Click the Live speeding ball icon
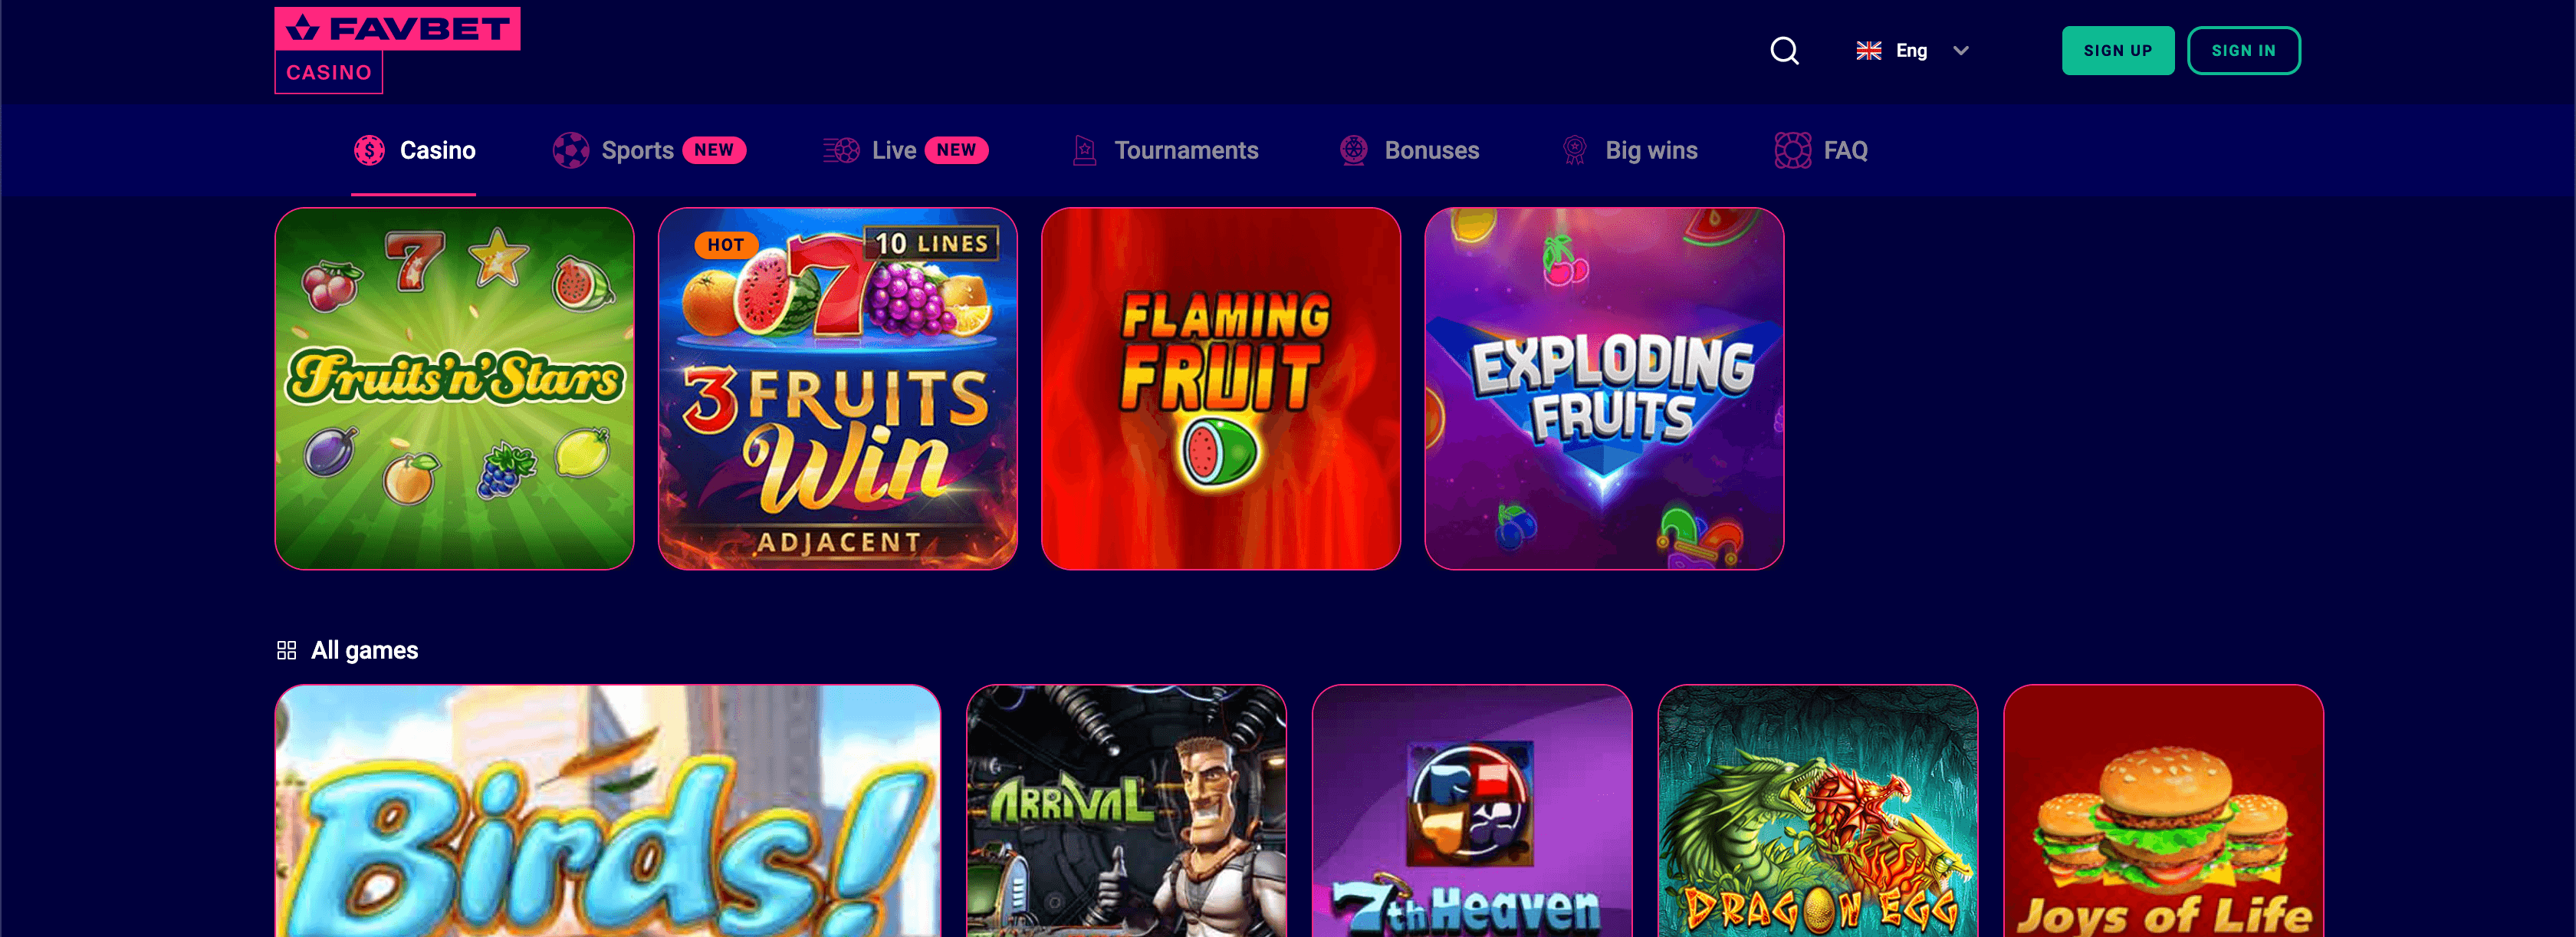This screenshot has width=2576, height=937. (x=841, y=150)
